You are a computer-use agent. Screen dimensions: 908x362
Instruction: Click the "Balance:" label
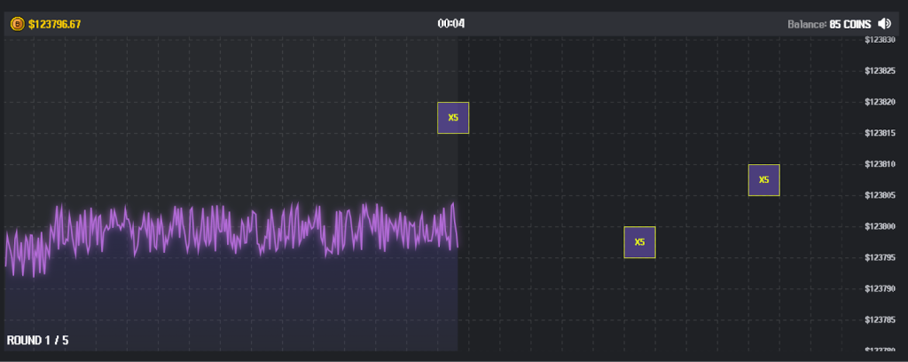807,24
